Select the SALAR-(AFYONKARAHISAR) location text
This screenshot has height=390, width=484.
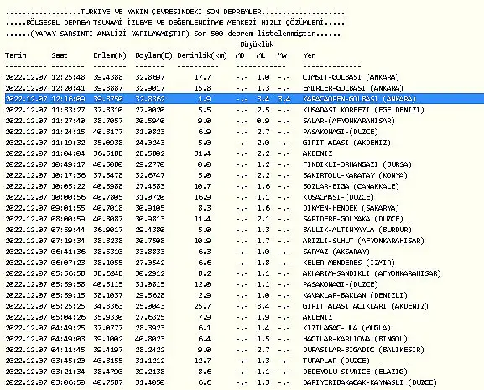[x=349, y=121]
